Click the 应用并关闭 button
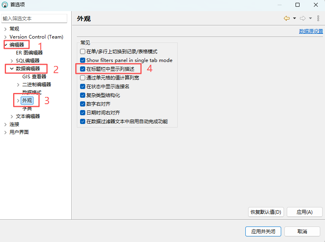325x242 pixels. click(263, 231)
